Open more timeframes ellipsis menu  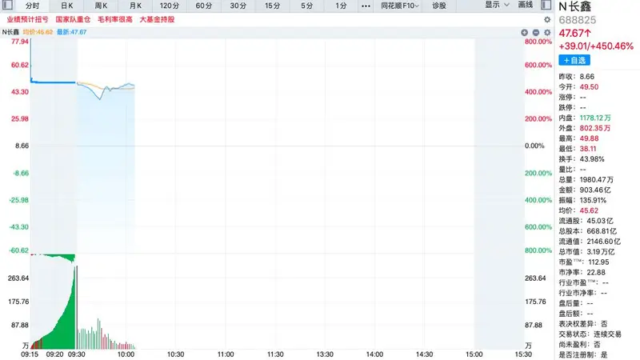(366, 6)
